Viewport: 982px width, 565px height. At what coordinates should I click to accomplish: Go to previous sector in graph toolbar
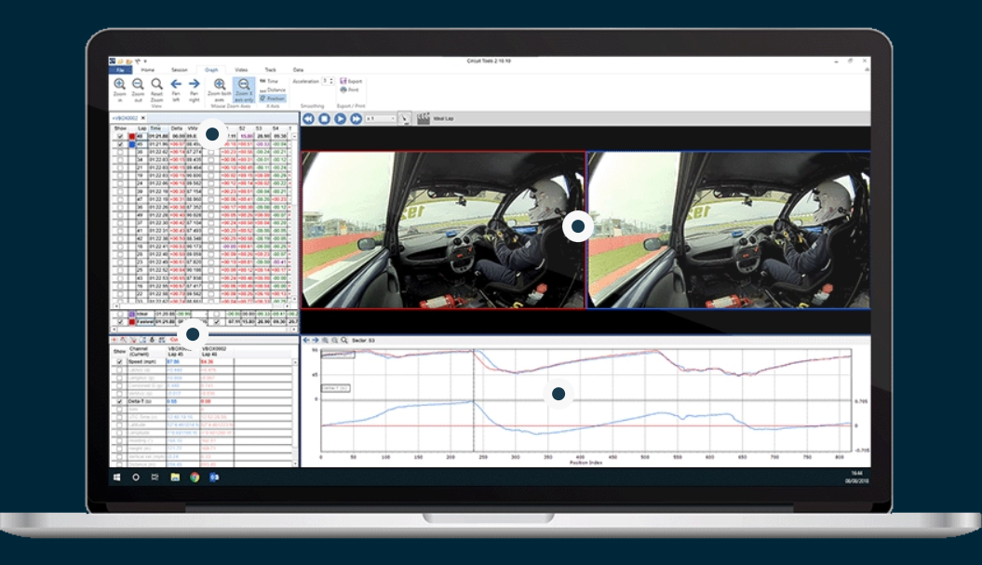click(x=306, y=340)
